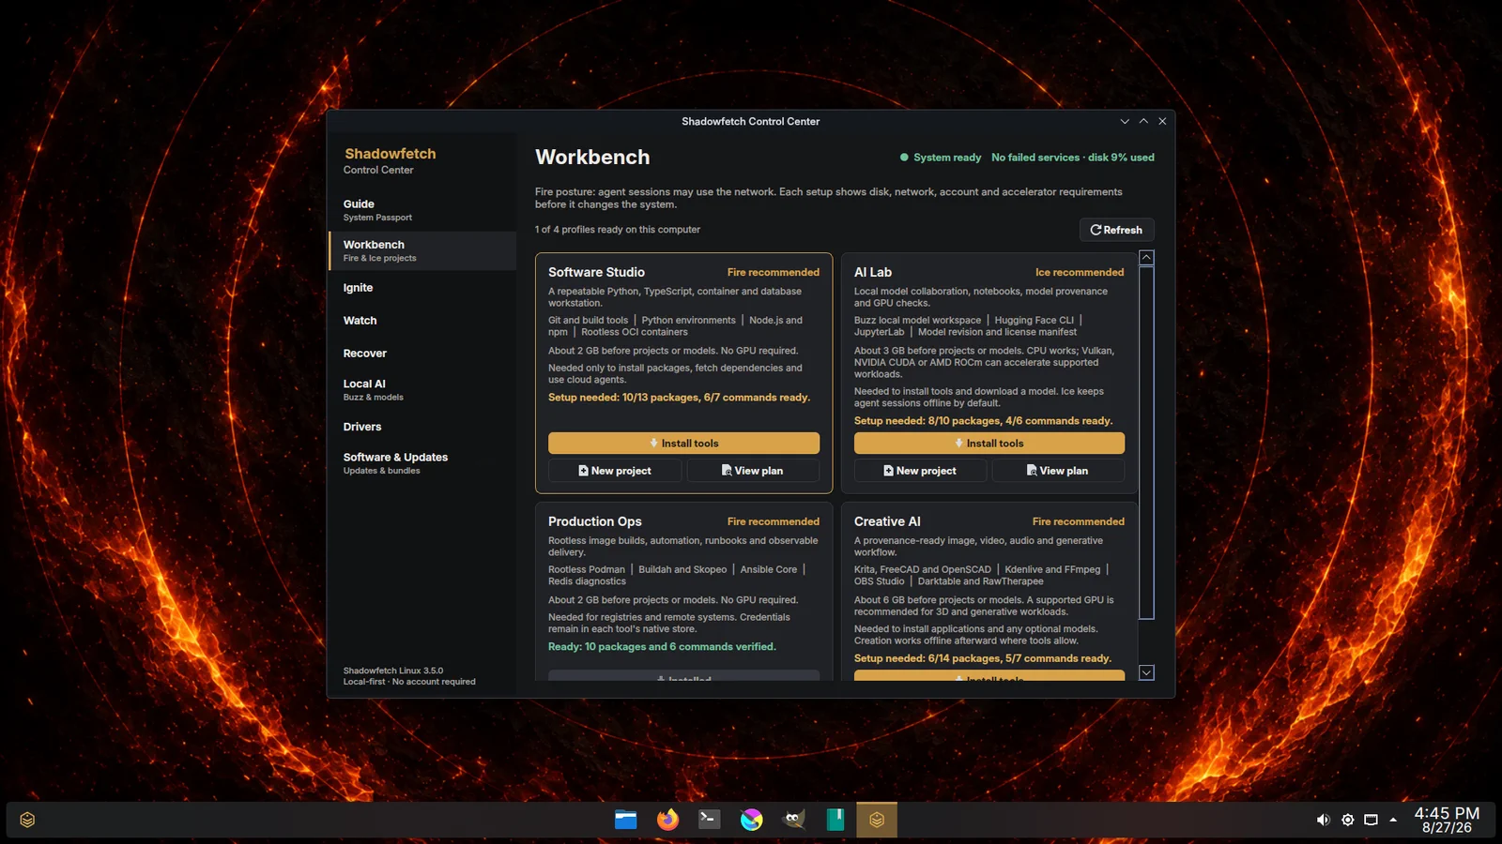Open Software & Updates in sidebar
Image resolution: width=1502 pixels, height=844 pixels.
click(x=422, y=463)
